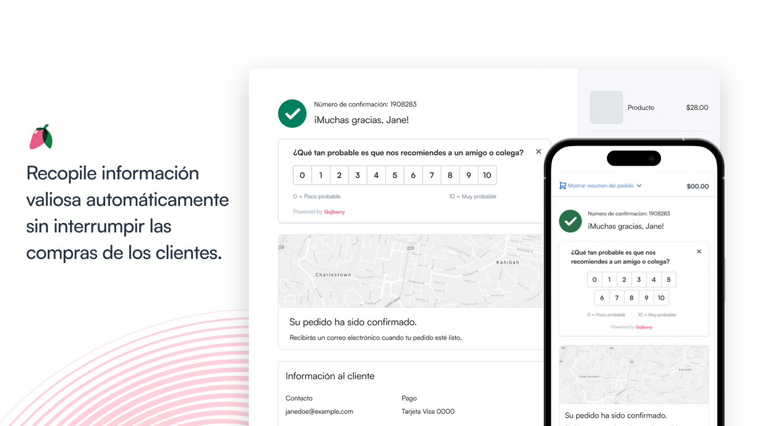The width and height of the screenshot is (758, 426).
Task: Click Recibirás un correo electrónico message
Action: [375, 338]
